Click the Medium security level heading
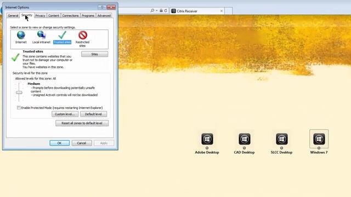Image resolution: width=351 pixels, height=197 pixels. (x=34, y=84)
